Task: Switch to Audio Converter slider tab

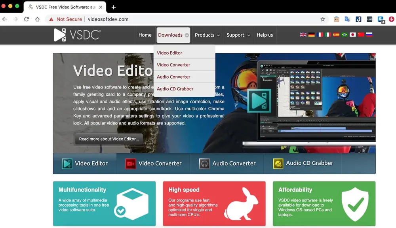Action: pyautogui.click(x=227, y=163)
